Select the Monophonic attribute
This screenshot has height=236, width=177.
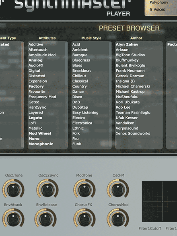click(41, 144)
